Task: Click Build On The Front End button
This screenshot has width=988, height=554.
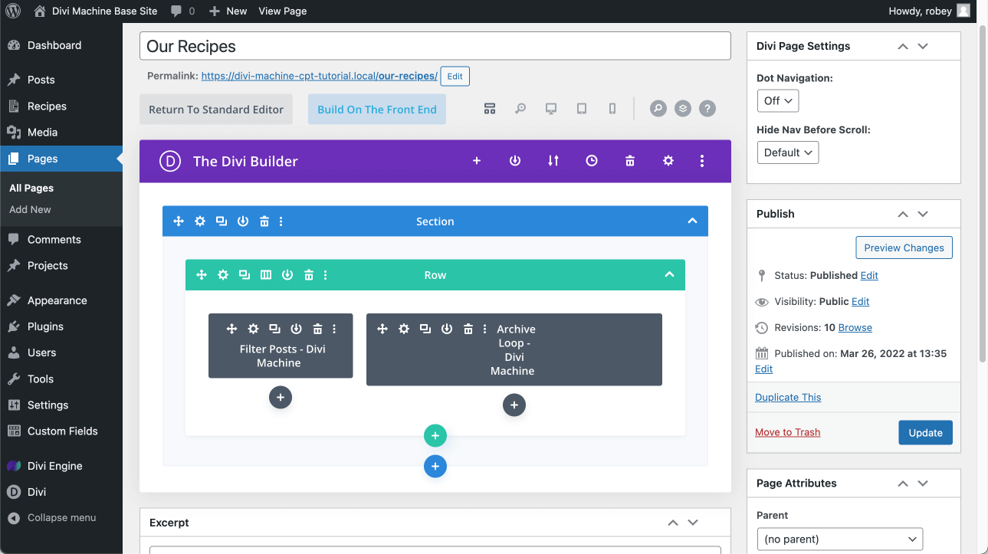Action: pos(377,109)
